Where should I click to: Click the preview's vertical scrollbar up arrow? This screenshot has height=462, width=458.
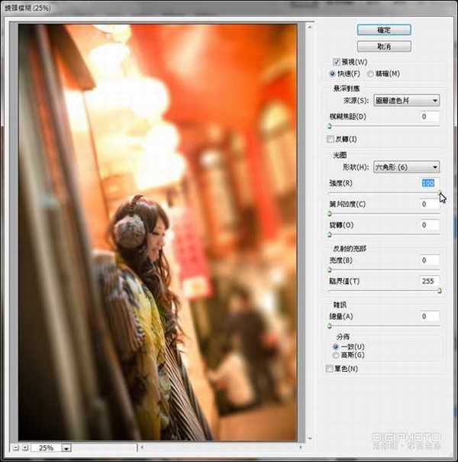(310, 28)
